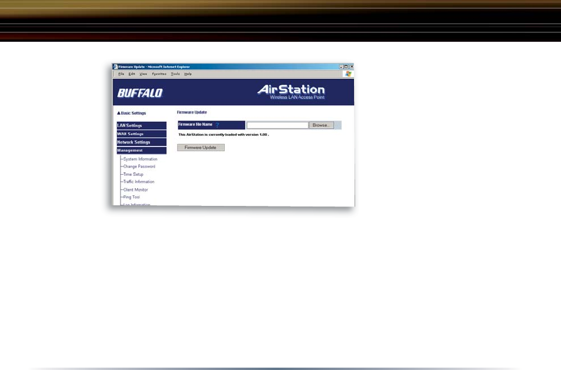The image size is (561, 370).
Task: Select Change Password under Management
Action: click(x=139, y=166)
